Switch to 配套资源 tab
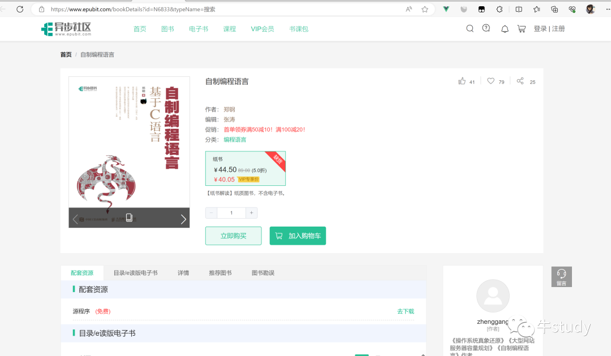The width and height of the screenshot is (611, 356). (x=82, y=273)
